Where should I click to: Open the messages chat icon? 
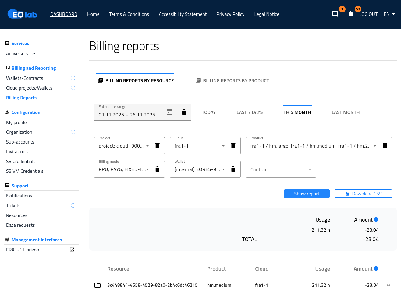click(335, 14)
